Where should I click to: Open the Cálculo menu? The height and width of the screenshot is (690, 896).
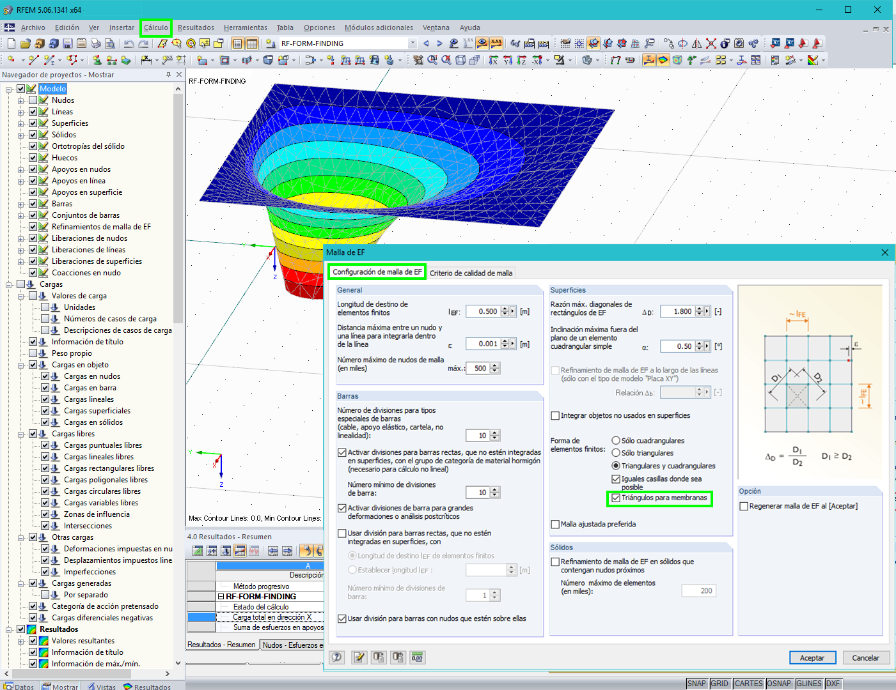coord(155,27)
